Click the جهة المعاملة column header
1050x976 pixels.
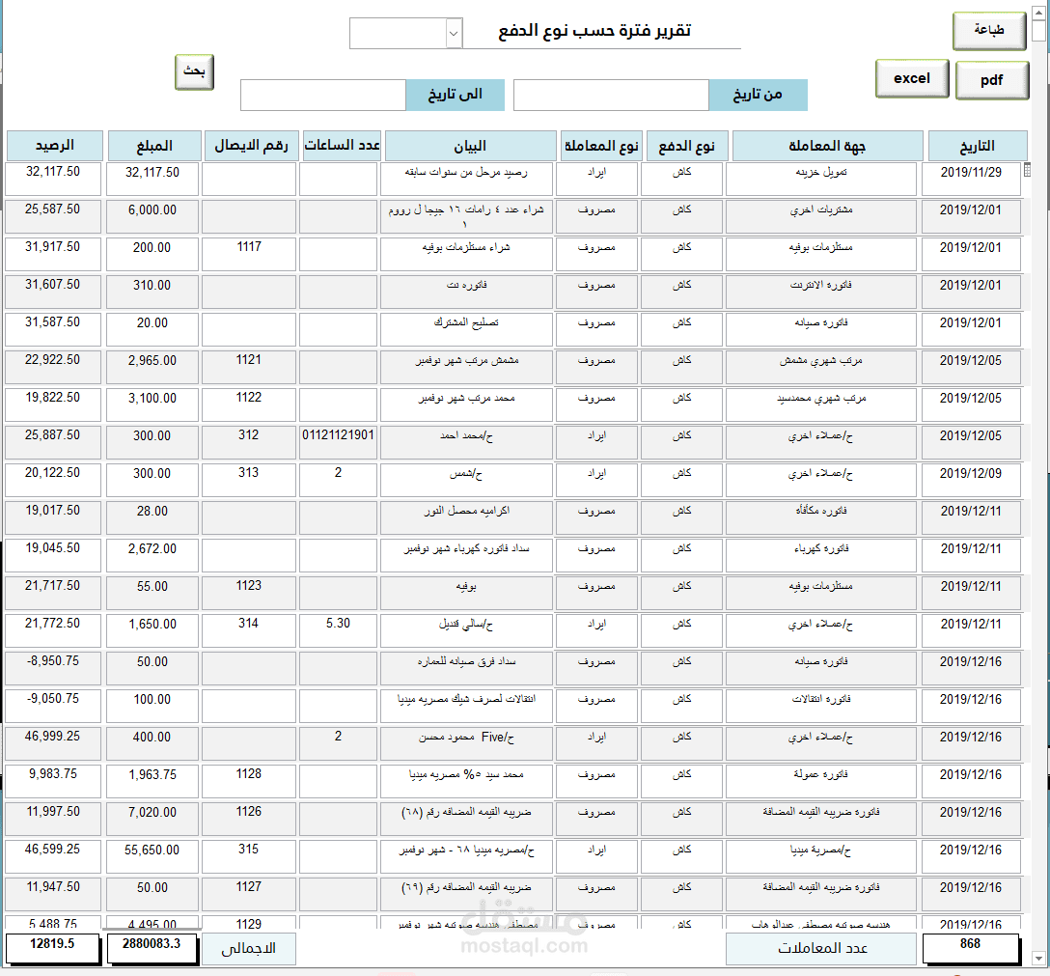[827, 146]
